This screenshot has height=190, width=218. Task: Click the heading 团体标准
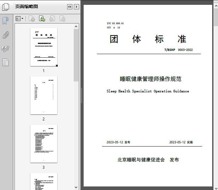click(148, 39)
